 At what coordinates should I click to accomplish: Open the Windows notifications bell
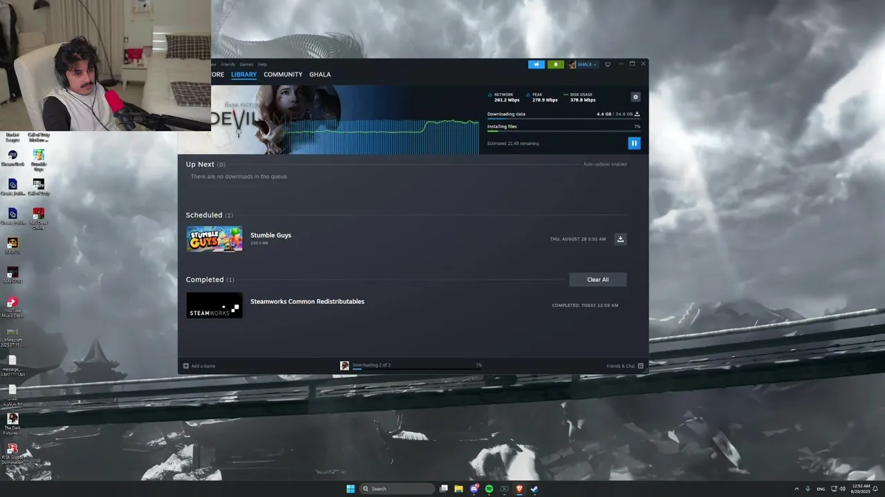pos(875,489)
